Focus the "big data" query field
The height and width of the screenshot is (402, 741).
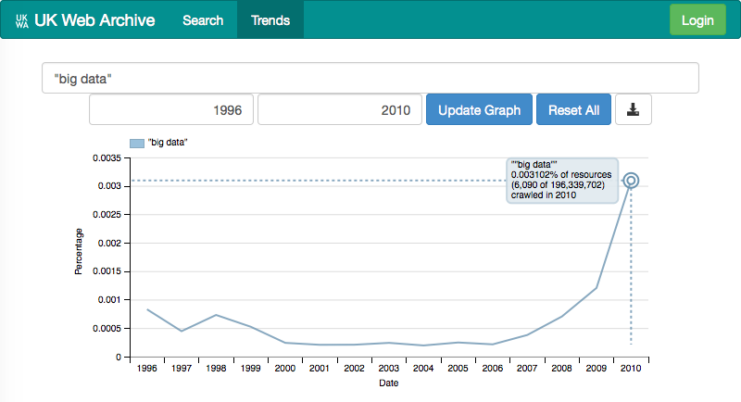coord(370,79)
